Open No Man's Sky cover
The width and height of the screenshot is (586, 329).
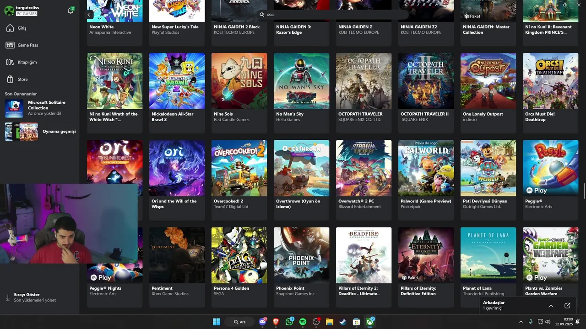[301, 81]
